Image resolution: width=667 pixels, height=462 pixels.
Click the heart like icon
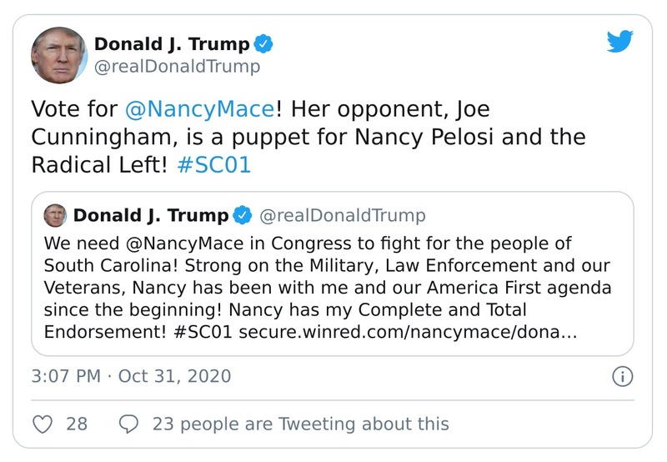point(43,424)
